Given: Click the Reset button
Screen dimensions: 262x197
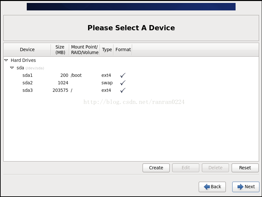Looking at the screenshot, I should click(245, 168).
